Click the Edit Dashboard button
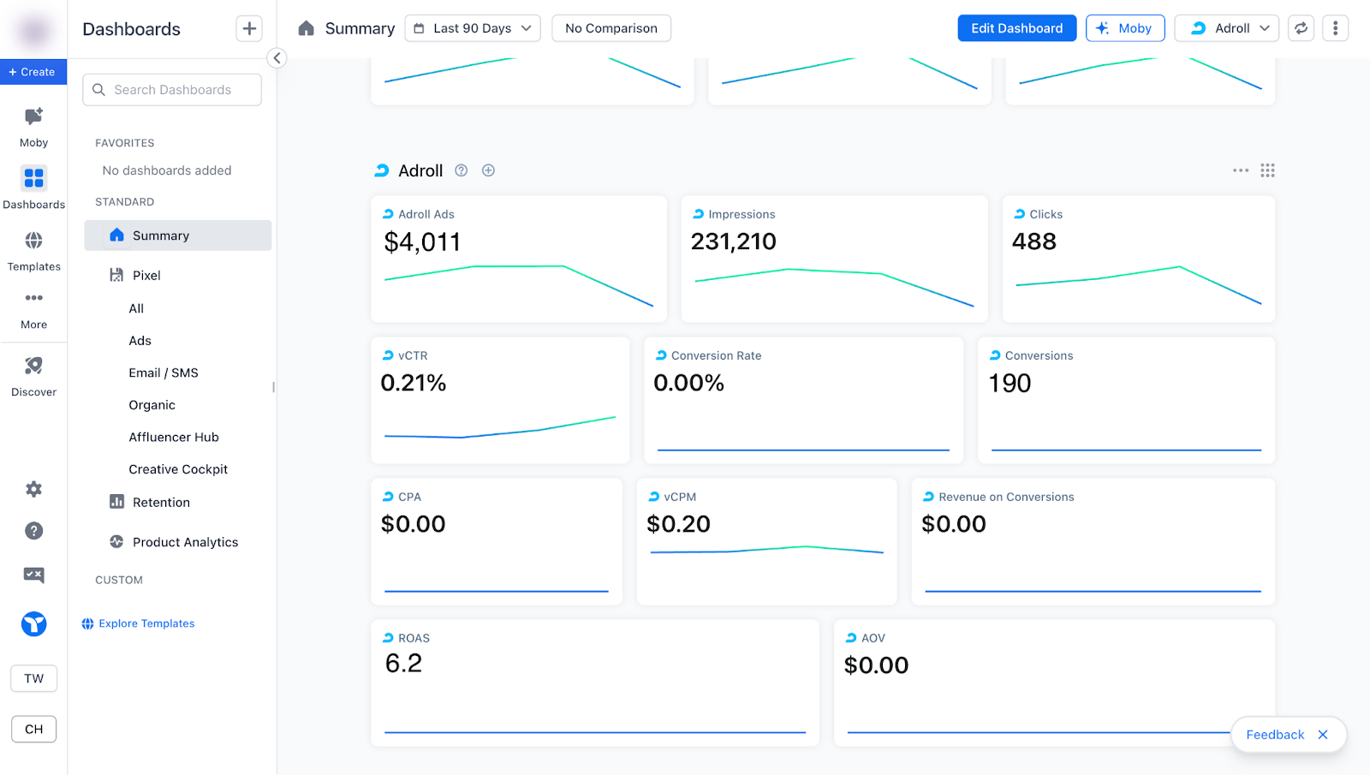Screen dimensions: 1370x775 click(x=1016, y=28)
